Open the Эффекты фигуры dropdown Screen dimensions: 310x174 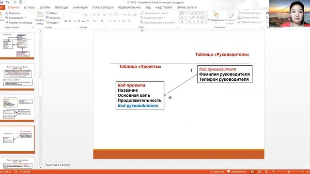250,22
